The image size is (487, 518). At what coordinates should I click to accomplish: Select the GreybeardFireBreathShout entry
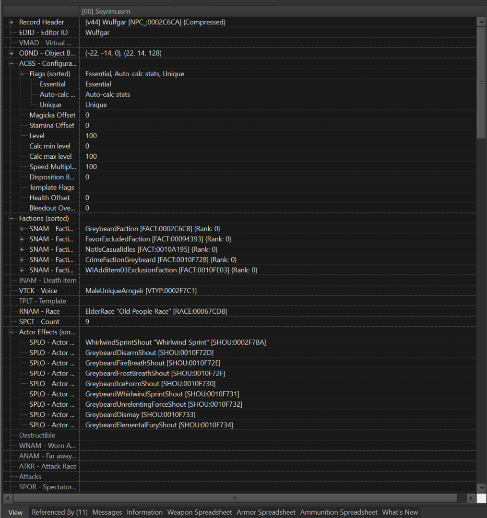coord(153,363)
